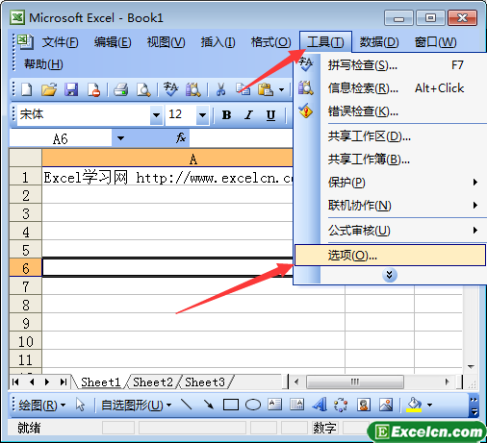The height and width of the screenshot is (443, 487).
Task: Click the horizontal scrollbar thumb
Action: click(x=355, y=381)
